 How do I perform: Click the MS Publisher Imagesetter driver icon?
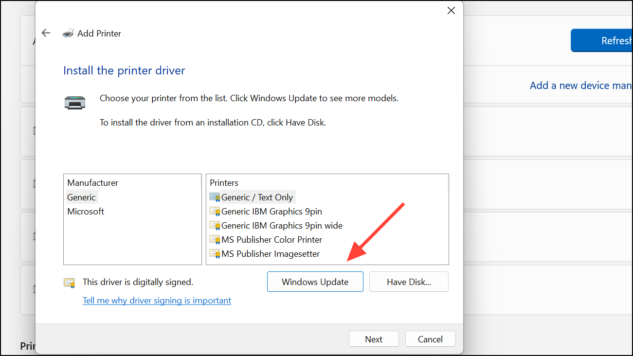pos(215,254)
